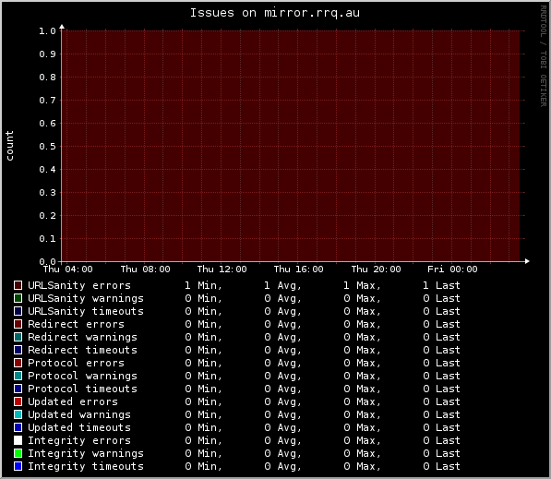Click the URLSanity timeouts legend swatch
551x479 pixels.
click(x=18, y=311)
